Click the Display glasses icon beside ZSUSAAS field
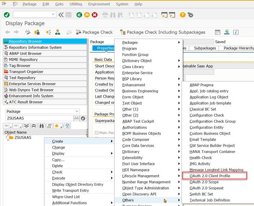Image resolution: width=254 pixels, height=206 pixels. [77, 118]
